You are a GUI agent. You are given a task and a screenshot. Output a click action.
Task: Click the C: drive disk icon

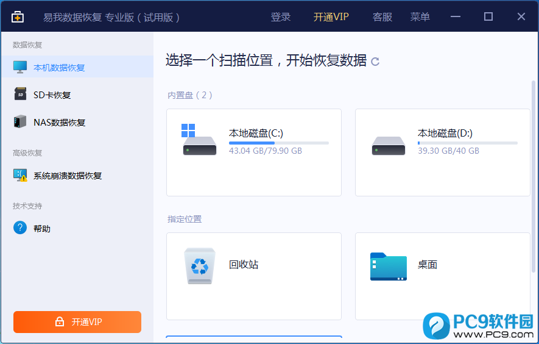199,140
